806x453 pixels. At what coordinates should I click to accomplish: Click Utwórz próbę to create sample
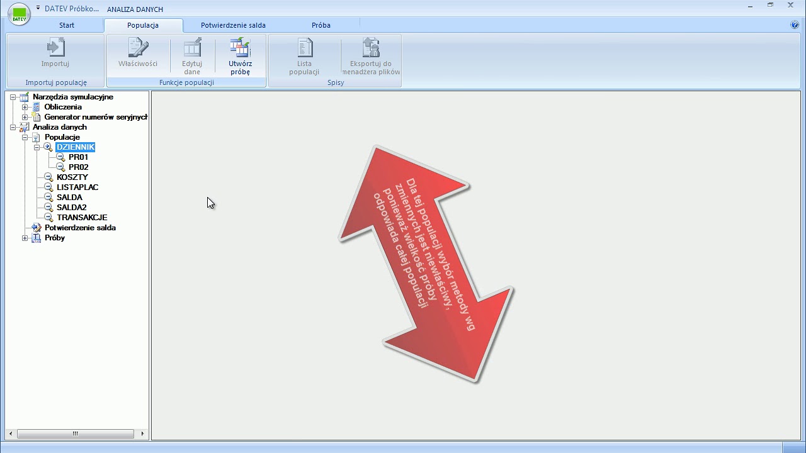(241, 57)
